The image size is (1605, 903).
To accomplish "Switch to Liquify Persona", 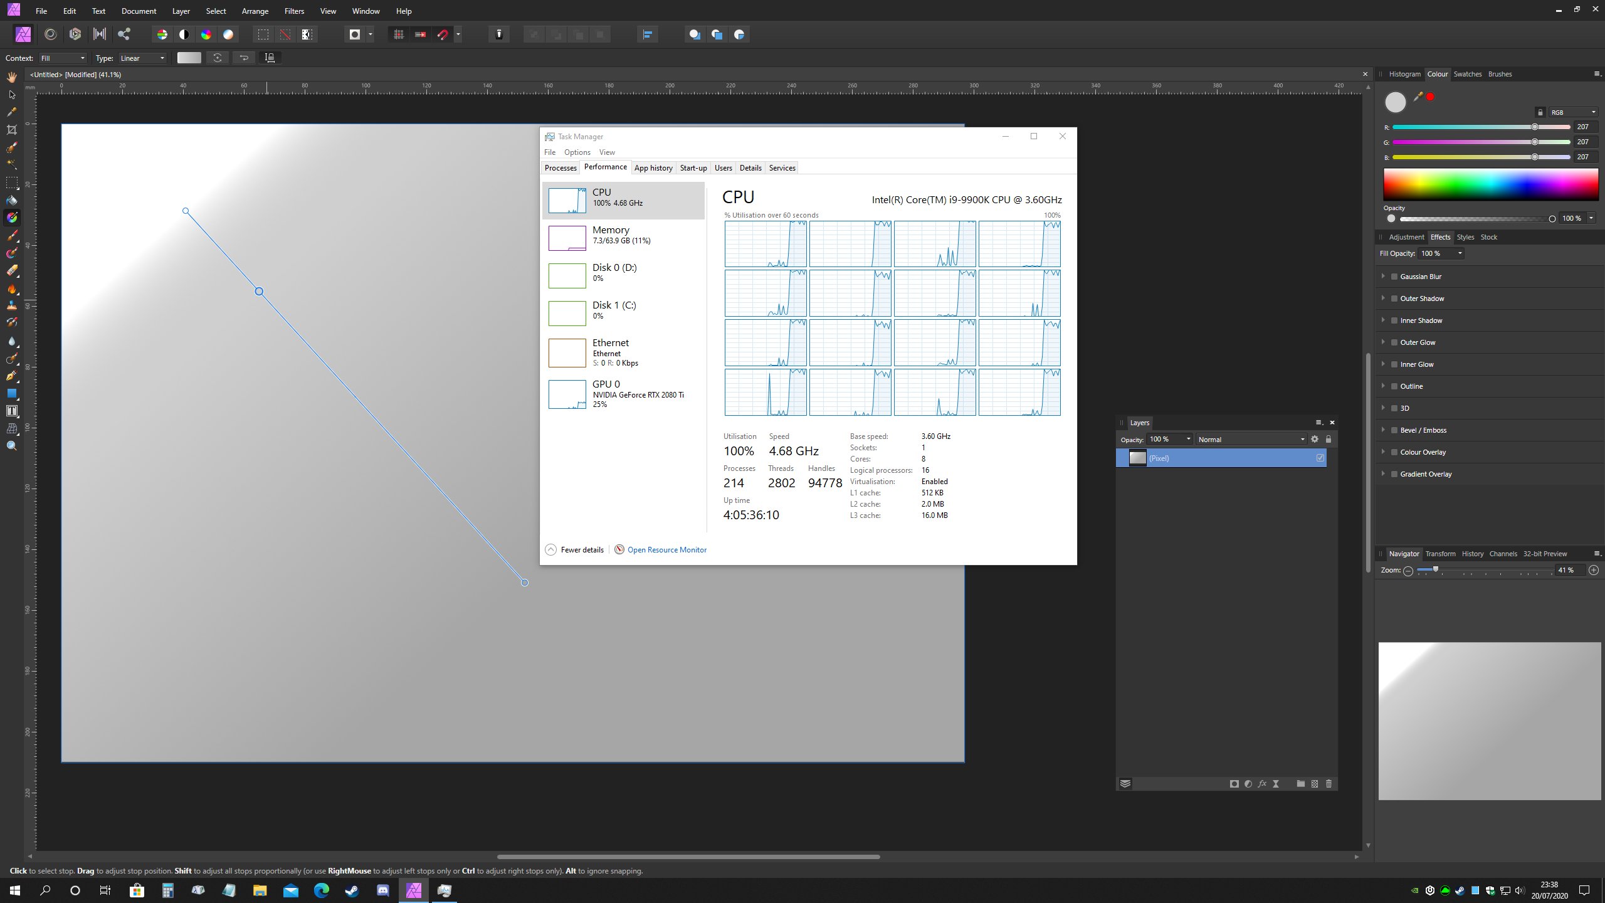I will [x=51, y=34].
